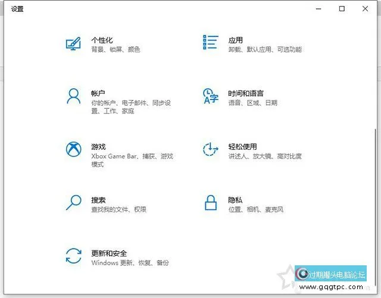
Task: Click 查找我的文件、权限 description
Action: 119,209
